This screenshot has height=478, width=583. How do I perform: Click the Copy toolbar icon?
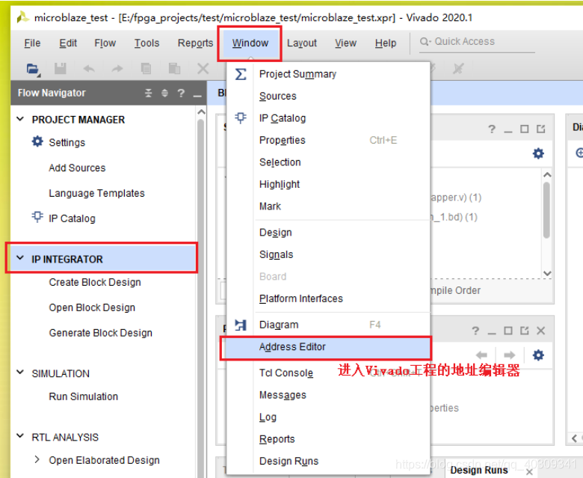click(146, 69)
